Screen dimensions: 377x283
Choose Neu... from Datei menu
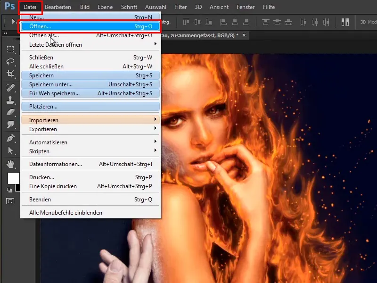[x=90, y=17]
